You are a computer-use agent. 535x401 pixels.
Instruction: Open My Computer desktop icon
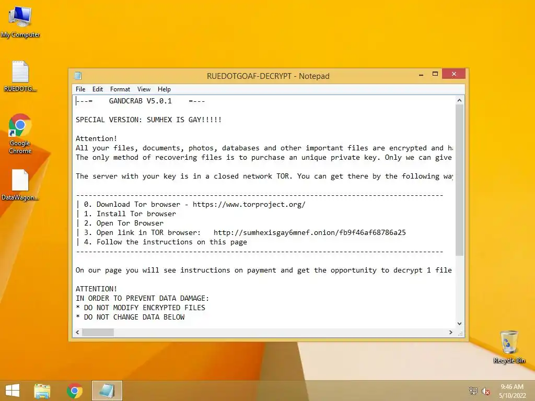click(20, 21)
